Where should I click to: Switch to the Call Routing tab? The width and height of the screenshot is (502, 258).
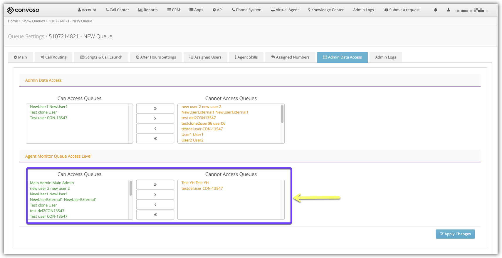(x=53, y=57)
